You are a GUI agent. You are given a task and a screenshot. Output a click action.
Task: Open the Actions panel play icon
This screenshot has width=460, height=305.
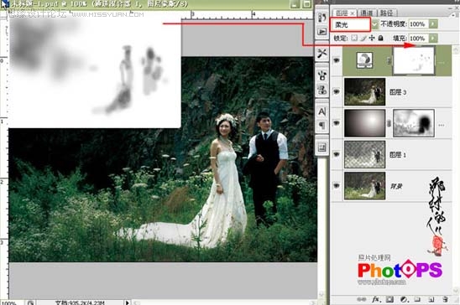tap(321, 31)
